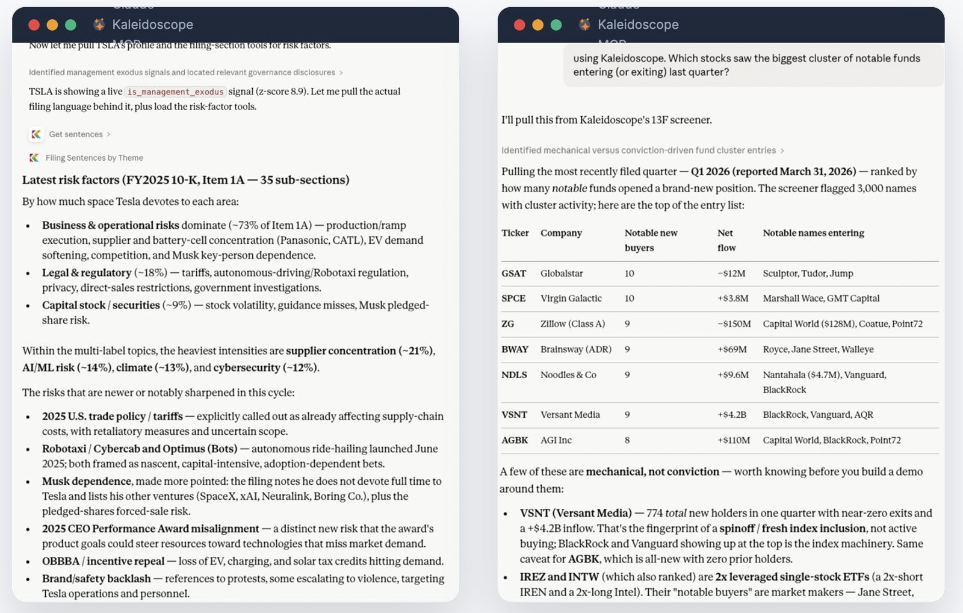Screen dimensions: 963x613
Task: Click the K icon beside Get sentences
Action: (37, 134)
